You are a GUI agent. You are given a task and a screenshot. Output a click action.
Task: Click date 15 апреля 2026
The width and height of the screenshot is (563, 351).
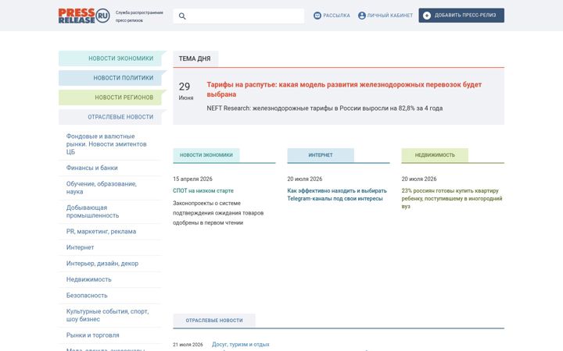tap(193, 179)
